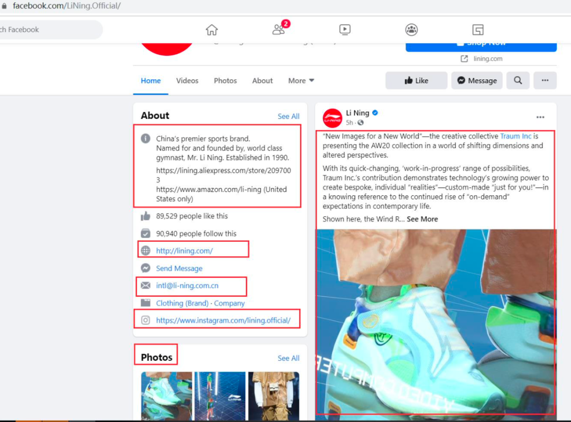Click the globe icon beside lining.com link
571x422 pixels.
[x=146, y=251]
